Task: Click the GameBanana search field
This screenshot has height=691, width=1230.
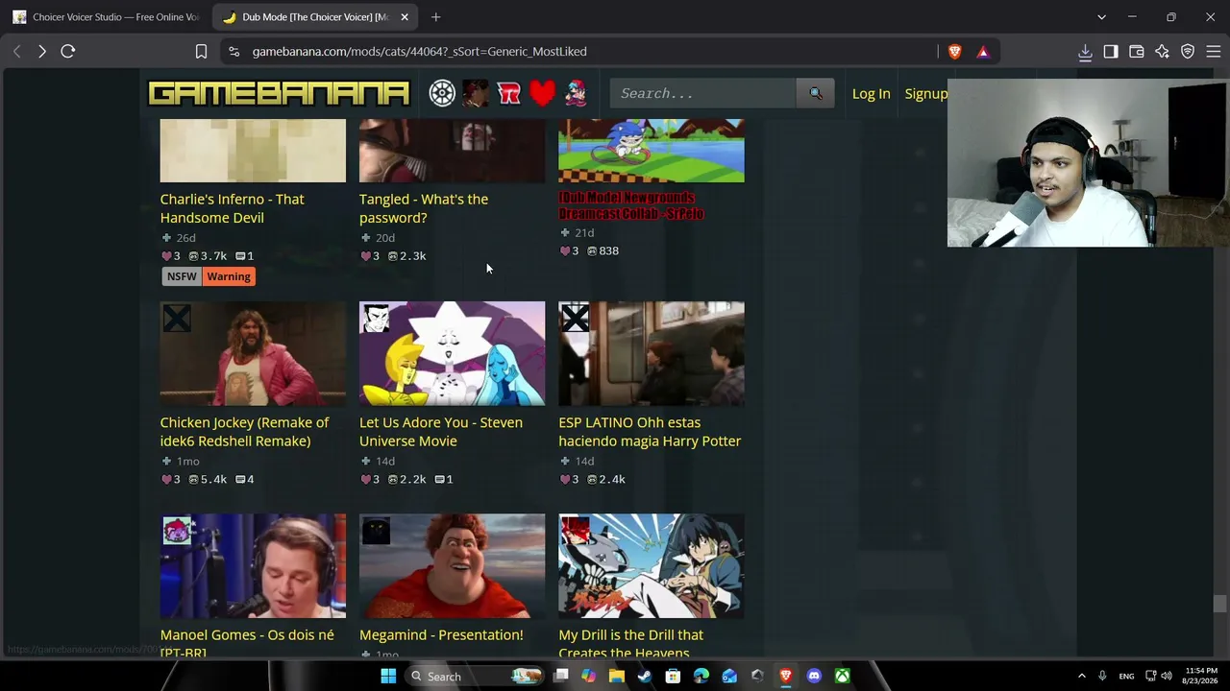Action: [703, 93]
